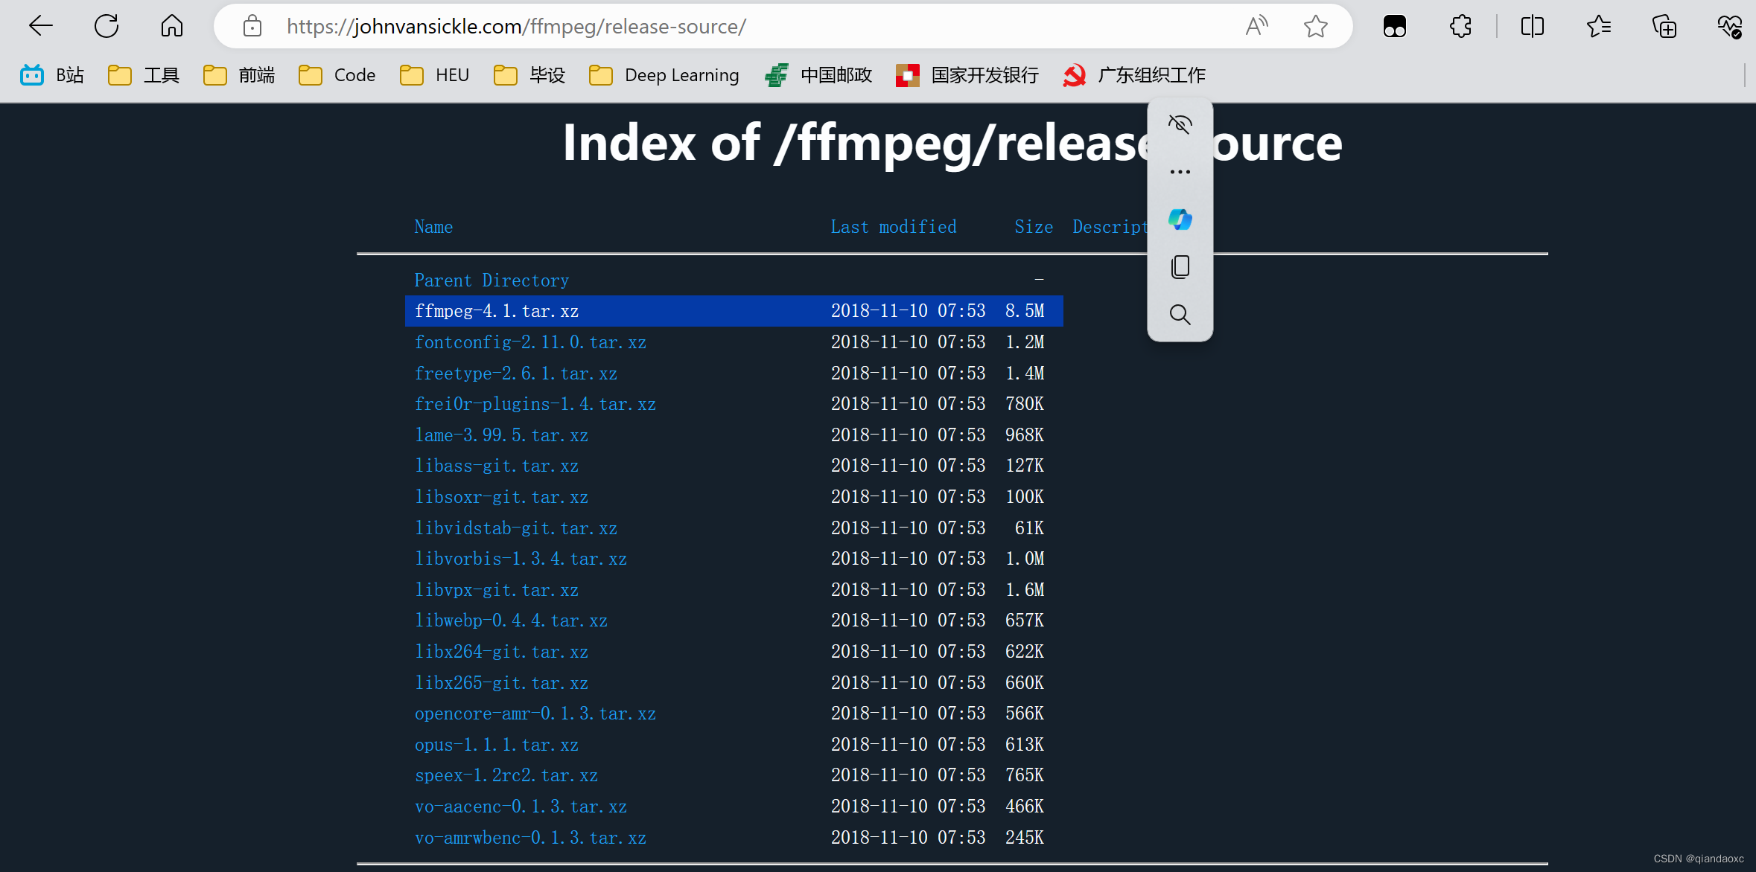The image size is (1756, 872).
Task: Click copy icon in floating toolbar
Action: pos(1180,267)
